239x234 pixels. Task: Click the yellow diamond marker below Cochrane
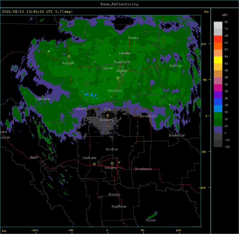(x=94, y=164)
